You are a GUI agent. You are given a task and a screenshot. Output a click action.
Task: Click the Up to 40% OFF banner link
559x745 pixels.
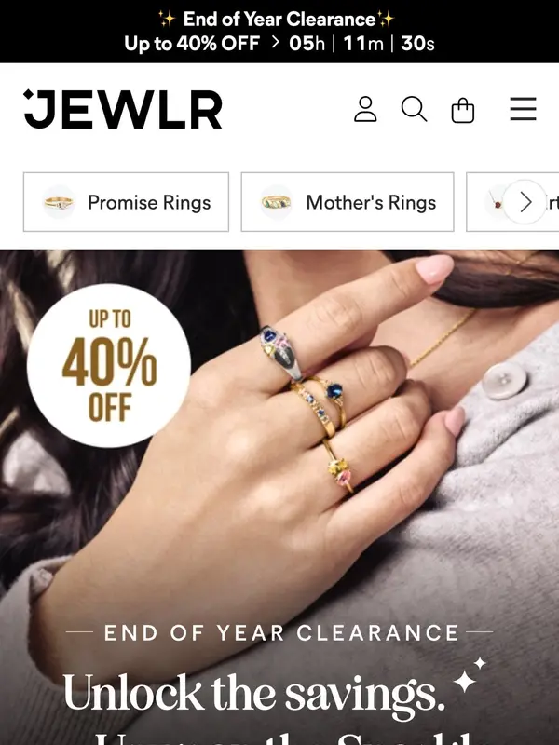point(192,44)
